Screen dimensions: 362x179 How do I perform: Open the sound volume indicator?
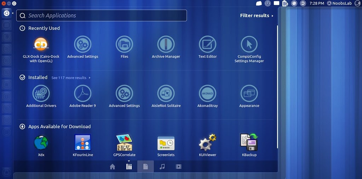[303, 3]
